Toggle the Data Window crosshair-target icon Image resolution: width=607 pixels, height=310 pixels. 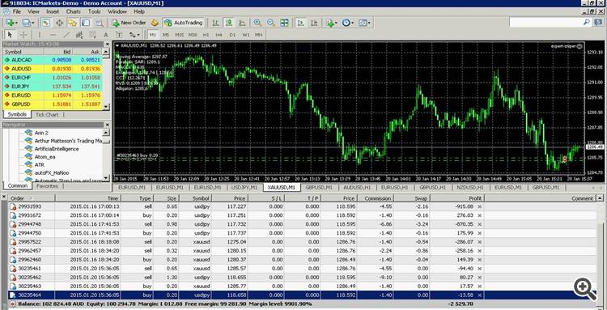[x=59, y=23]
